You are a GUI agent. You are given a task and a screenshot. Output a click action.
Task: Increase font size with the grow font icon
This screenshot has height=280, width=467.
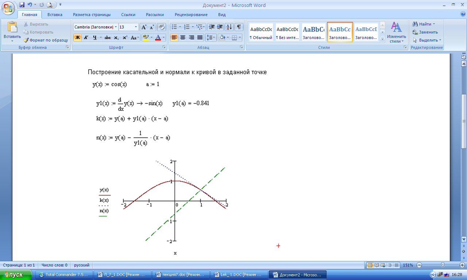tap(144, 27)
